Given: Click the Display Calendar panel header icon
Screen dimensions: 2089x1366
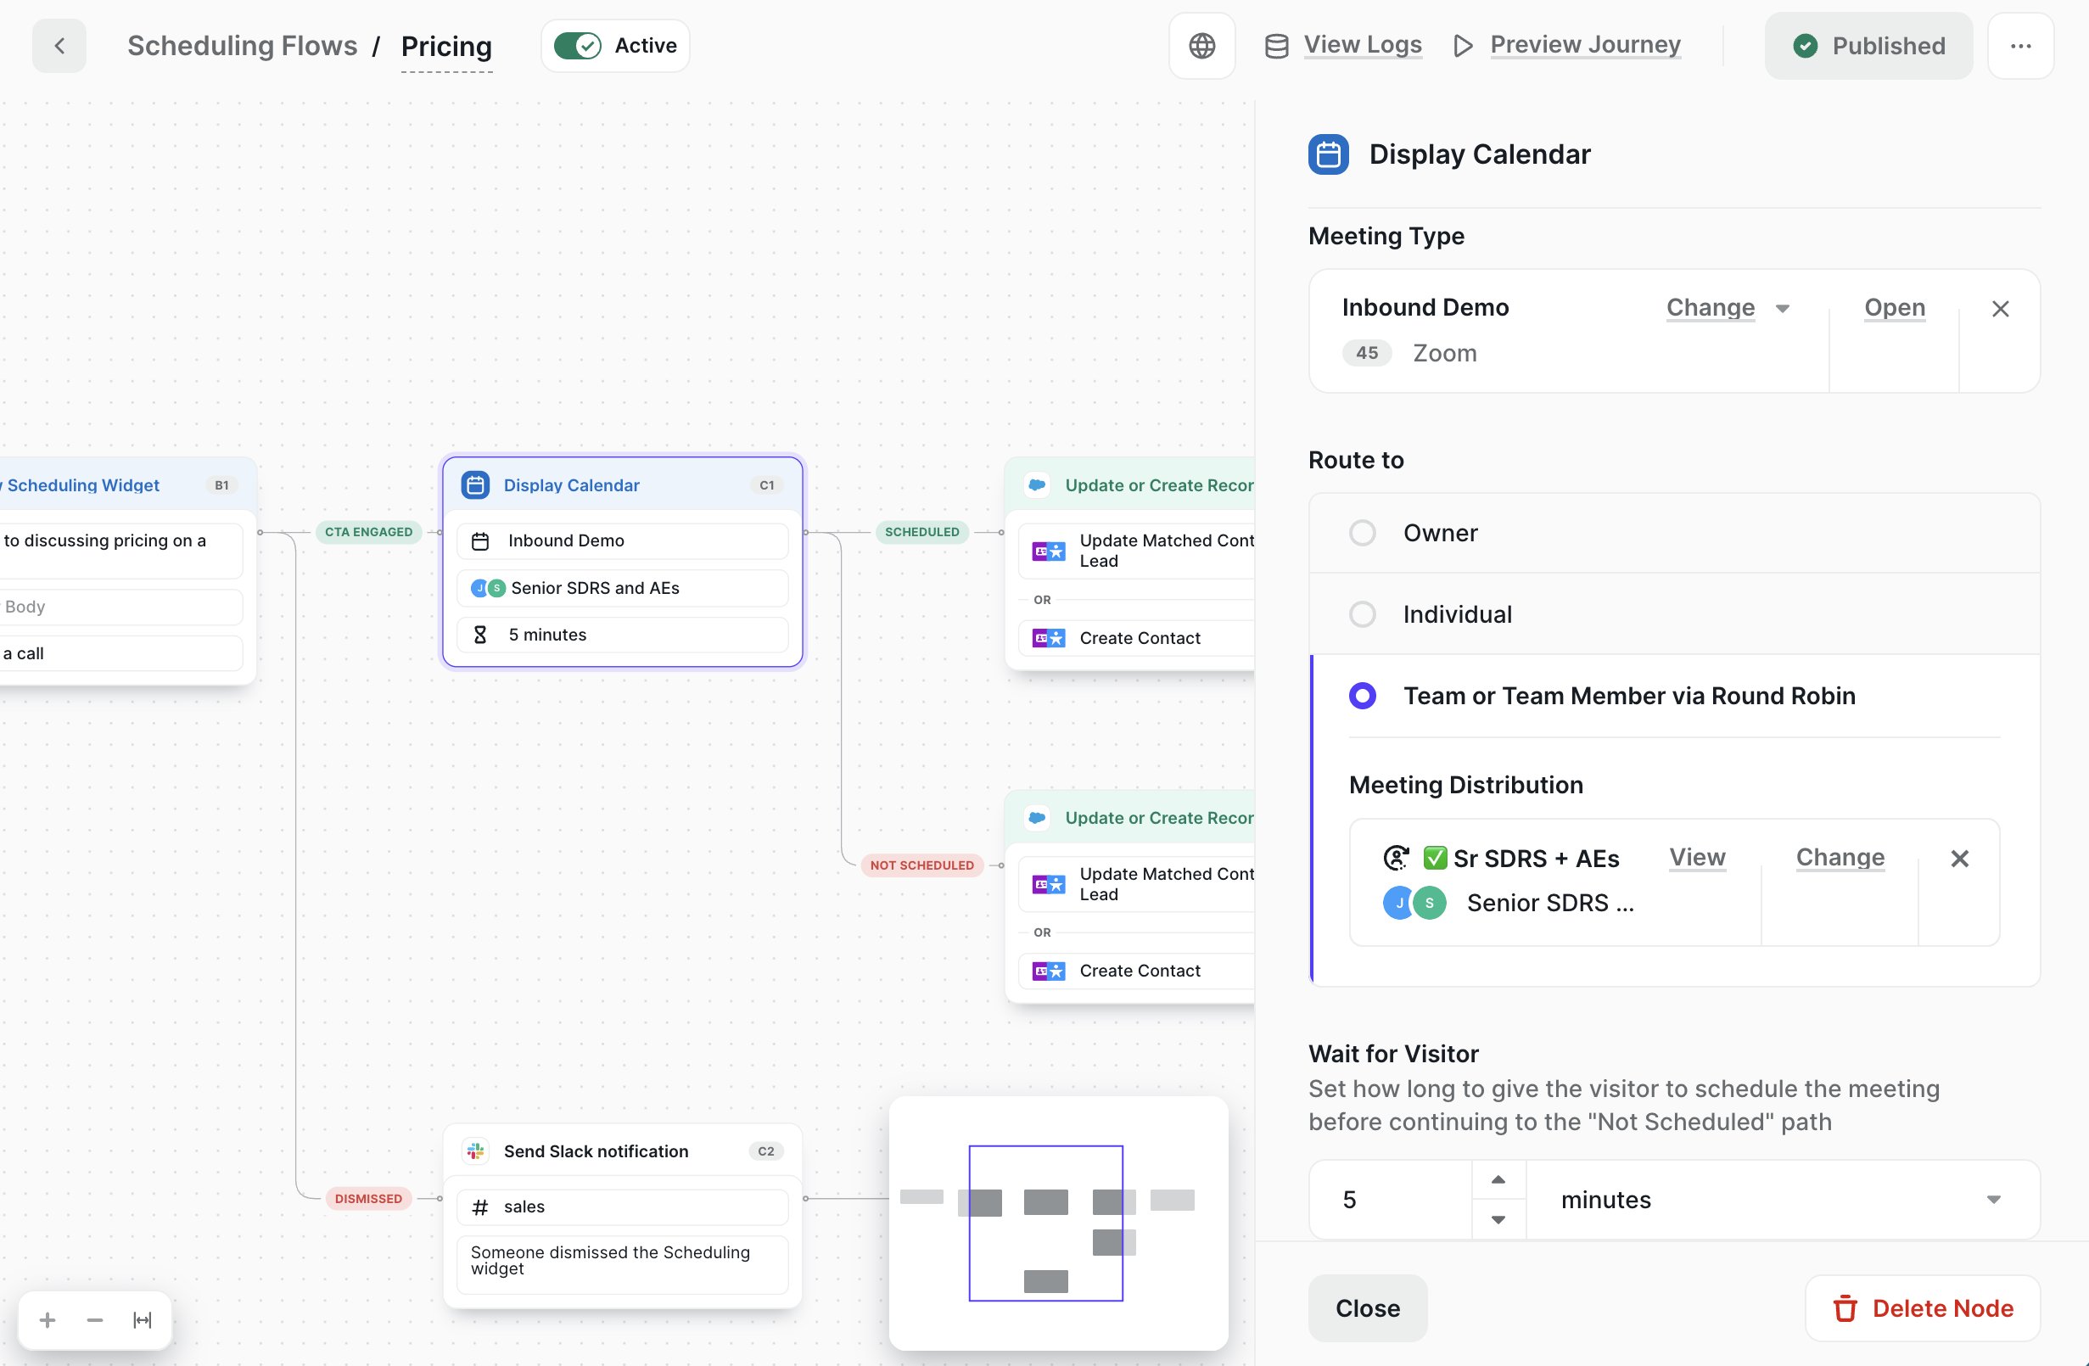Looking at the screenshot, I should pyautogui.click(x=1328, y=154).
